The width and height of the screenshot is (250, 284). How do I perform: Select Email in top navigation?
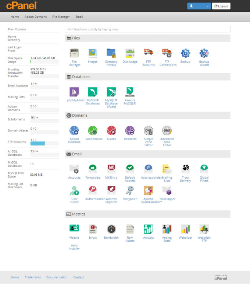coord(79,17)
